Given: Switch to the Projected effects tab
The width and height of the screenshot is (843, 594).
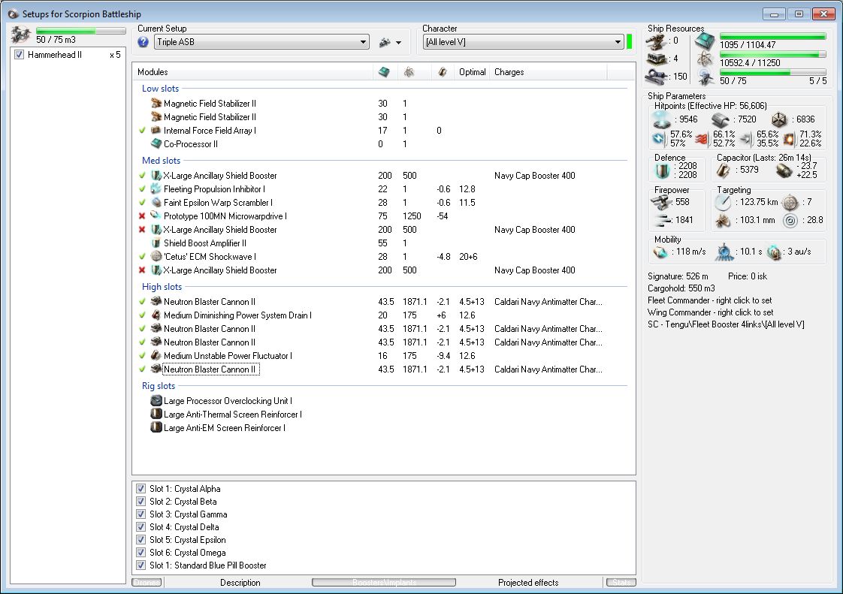Looking at the screenshot, I should coord(528,582).
